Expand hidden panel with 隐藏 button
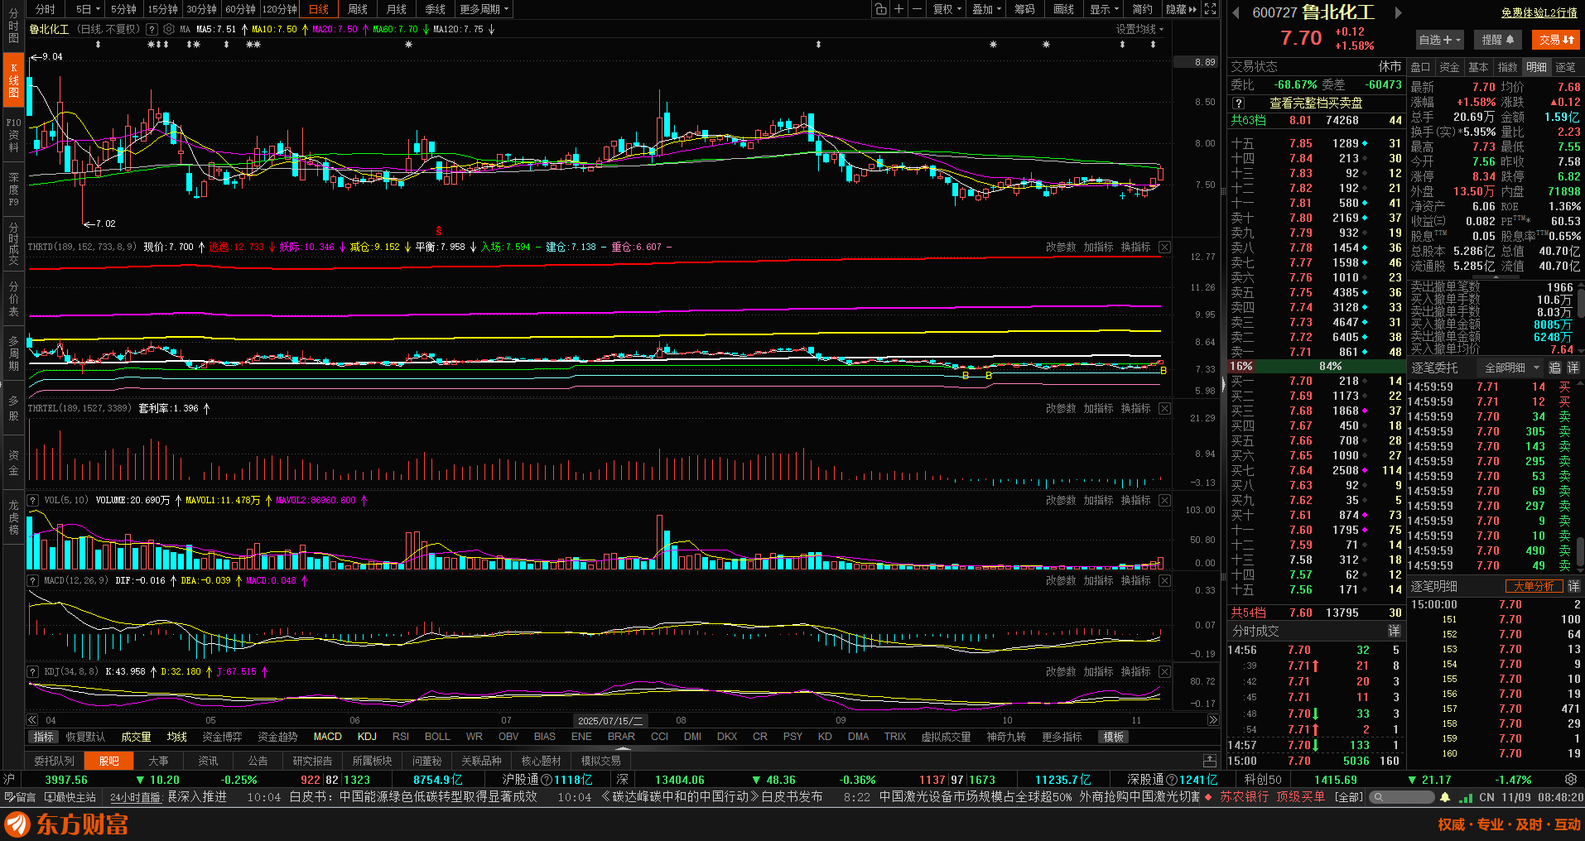This screenshot has width=1585, height=841. 1181,9
